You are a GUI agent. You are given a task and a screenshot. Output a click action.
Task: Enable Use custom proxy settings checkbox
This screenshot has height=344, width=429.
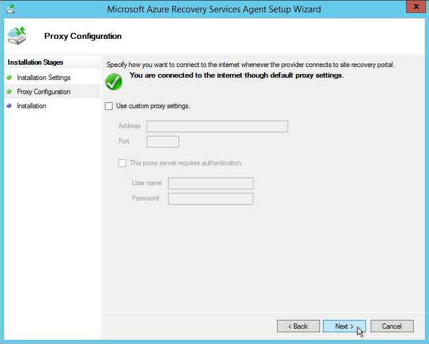coord(108,106)
